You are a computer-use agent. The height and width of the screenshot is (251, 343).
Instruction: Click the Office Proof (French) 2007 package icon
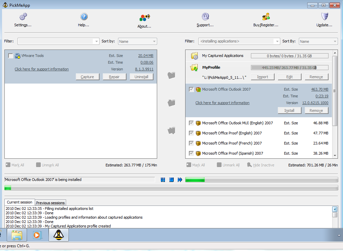tap(198, 143)
